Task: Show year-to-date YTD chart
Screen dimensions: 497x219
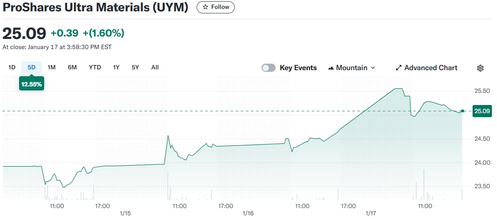Action: (95, 67)
